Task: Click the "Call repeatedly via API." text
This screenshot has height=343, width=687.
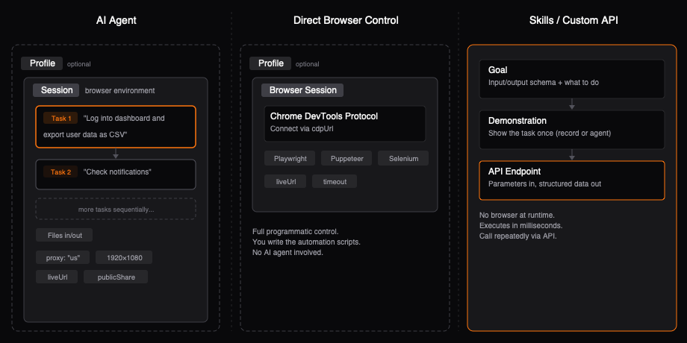Action: tap(518, 236)
